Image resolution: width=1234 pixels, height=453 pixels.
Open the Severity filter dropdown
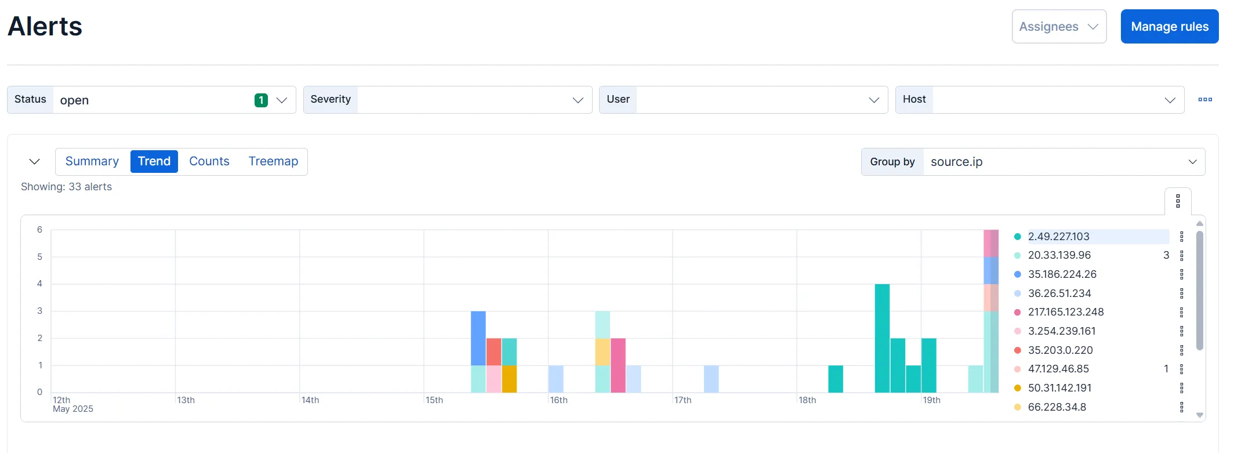click(448, 100)
